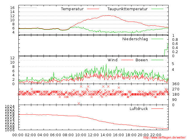Click the 04:00 time axis label
187x140 pixels.
pos(43,135)
